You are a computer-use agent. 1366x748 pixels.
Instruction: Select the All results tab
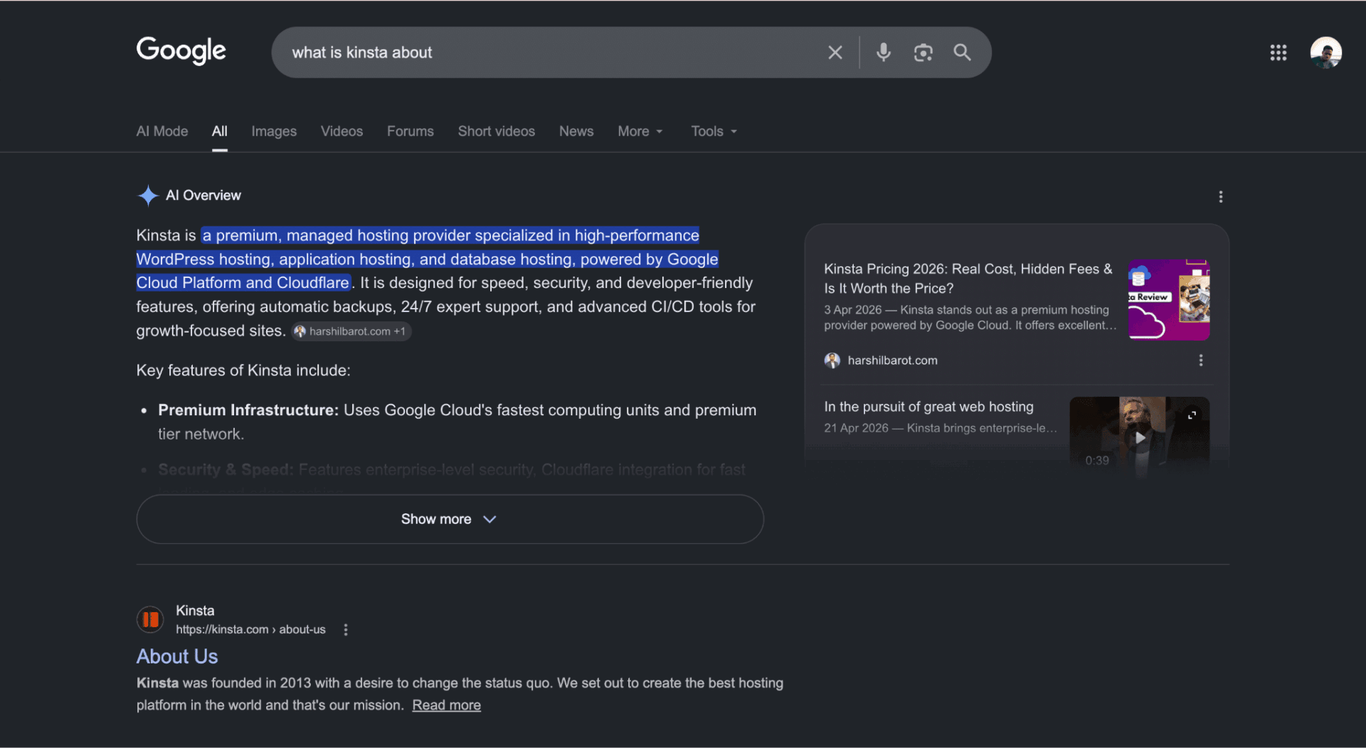point(219,132)
